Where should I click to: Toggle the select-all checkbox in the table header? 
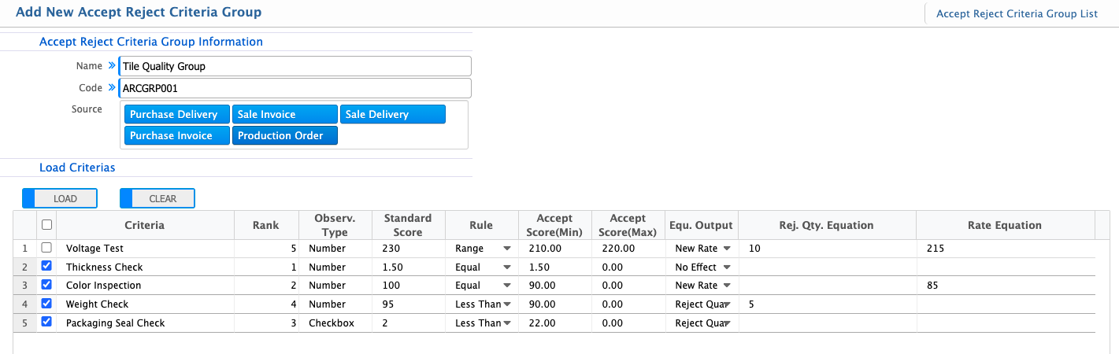[x=46, y=225]
